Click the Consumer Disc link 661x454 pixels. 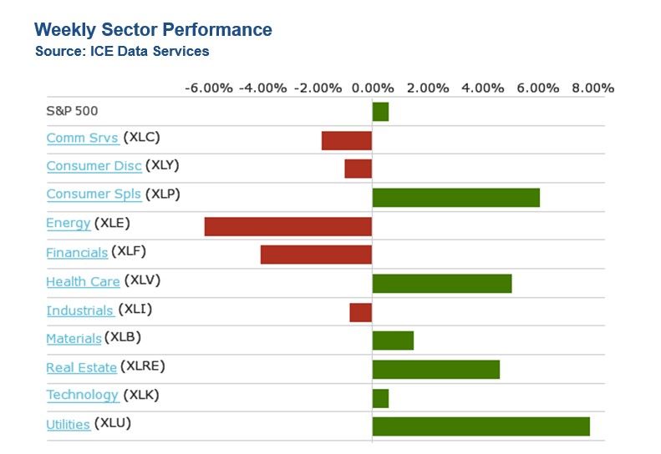click(94, 166)
